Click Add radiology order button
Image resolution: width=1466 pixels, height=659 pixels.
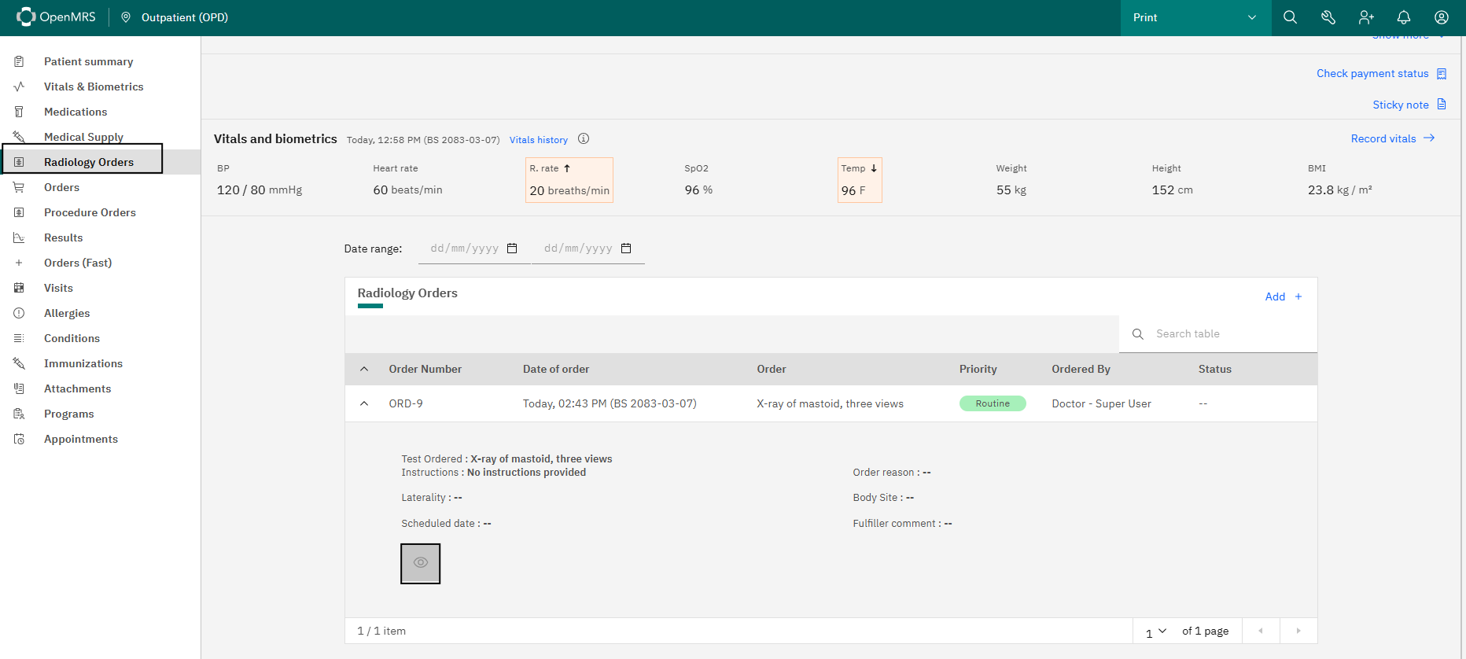[1284, 296]
